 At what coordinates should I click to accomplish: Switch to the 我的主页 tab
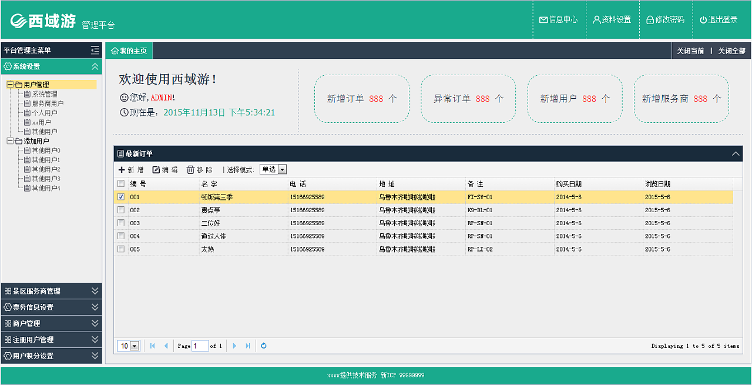pyautogui.click(x=129, y=51)
